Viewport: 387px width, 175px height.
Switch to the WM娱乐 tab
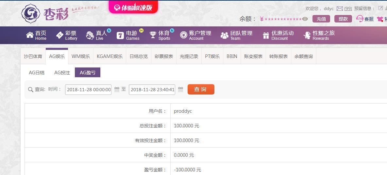click(80, 56)
